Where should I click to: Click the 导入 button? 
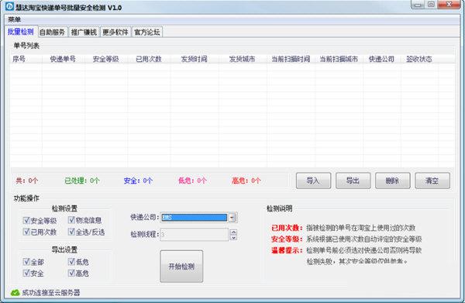coord(313,181)
